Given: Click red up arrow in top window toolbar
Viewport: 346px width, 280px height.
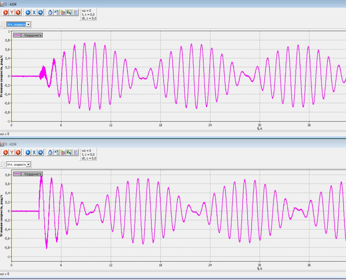Looking at the screenshot, I should pyautogui.click(x=18, y=12).
